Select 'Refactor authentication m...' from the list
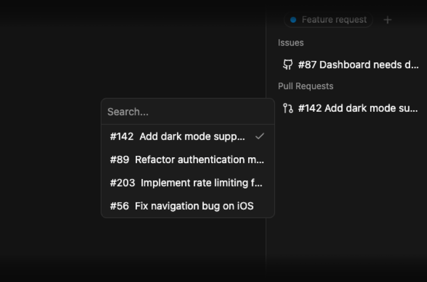Image resolution: width=427 pixels, height=282 pixels. (199, 160)
